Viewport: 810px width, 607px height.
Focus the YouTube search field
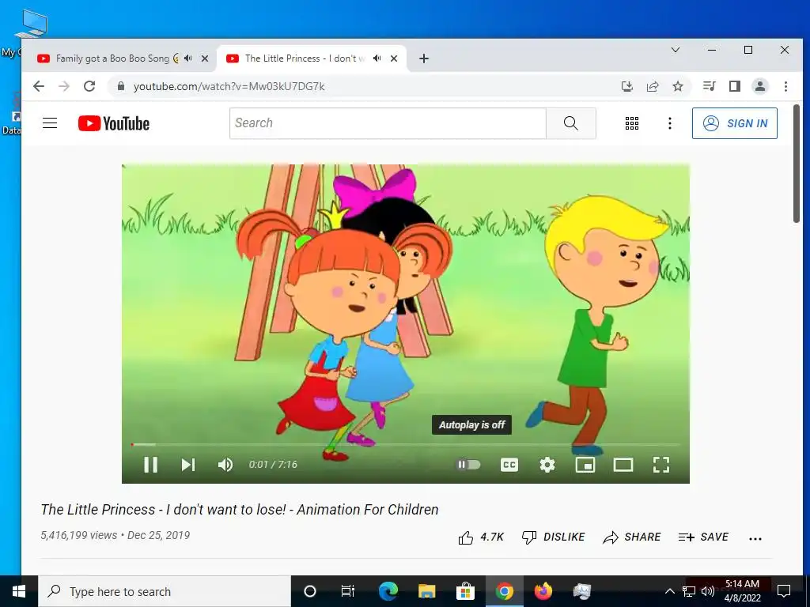[388, 123]
